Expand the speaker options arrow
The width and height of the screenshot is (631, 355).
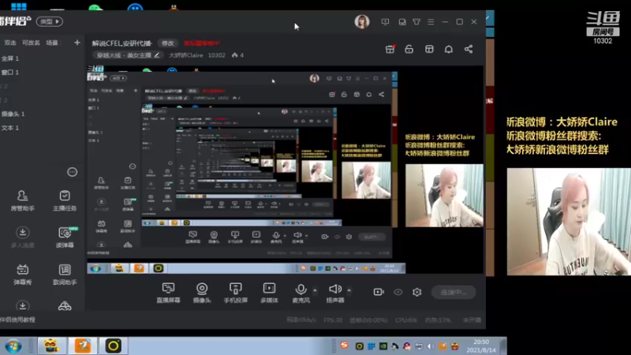349,290
